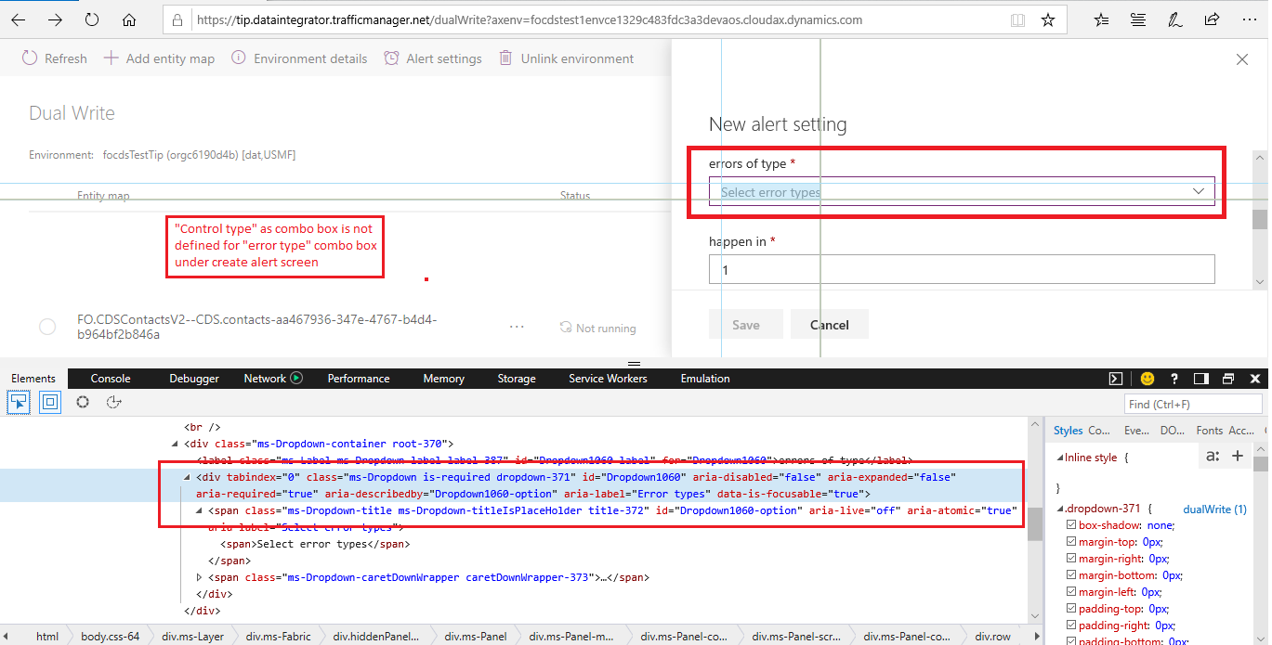Click the Find (Ctrl+F) search field
This screenshot has height=645, width=1272.
[1192, 403]
